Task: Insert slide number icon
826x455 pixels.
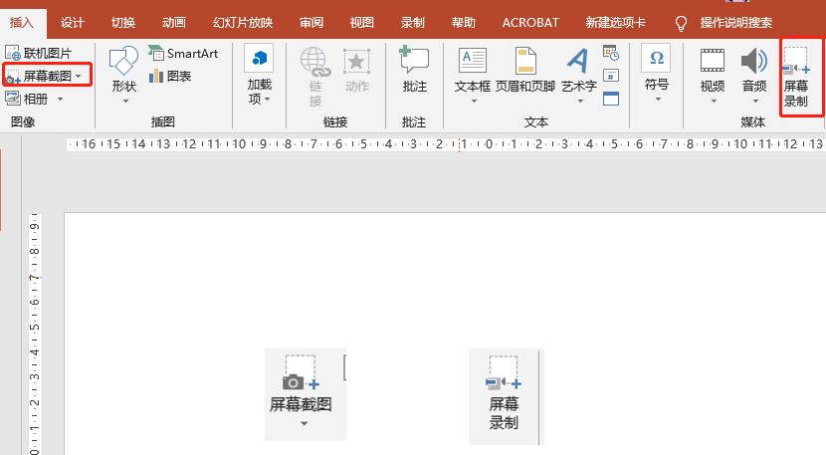Action: 611,76
